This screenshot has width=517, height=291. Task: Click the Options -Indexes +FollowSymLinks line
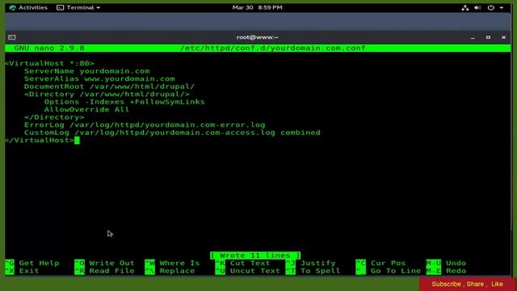pos(124,102)
